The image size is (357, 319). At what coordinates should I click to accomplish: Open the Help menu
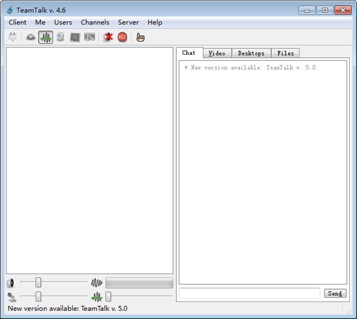tap(155, 22)
